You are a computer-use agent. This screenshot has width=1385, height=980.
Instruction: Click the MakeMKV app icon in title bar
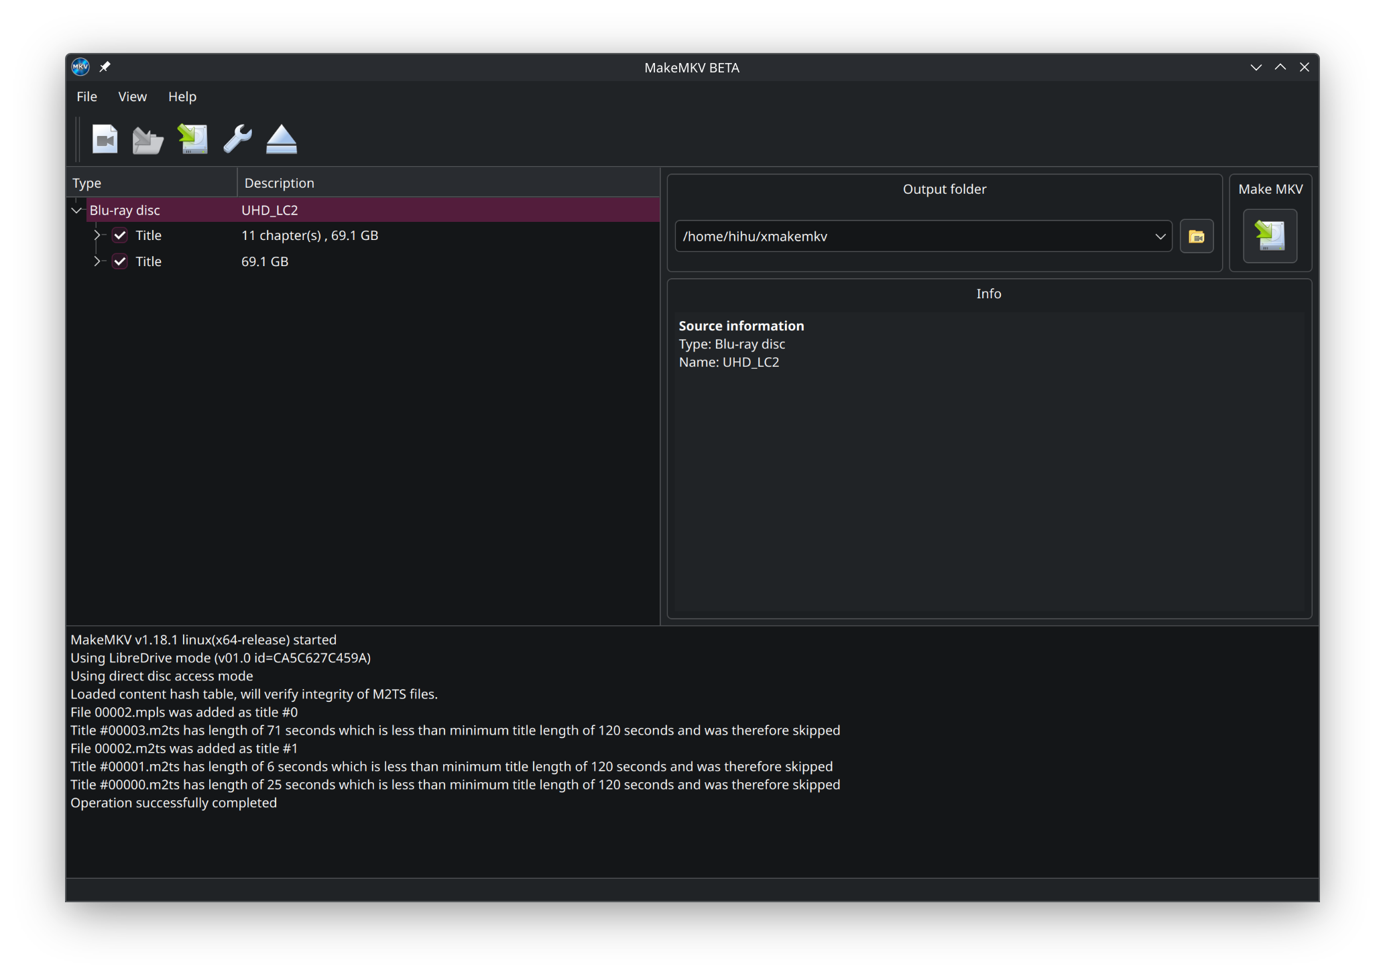point(80,67)
